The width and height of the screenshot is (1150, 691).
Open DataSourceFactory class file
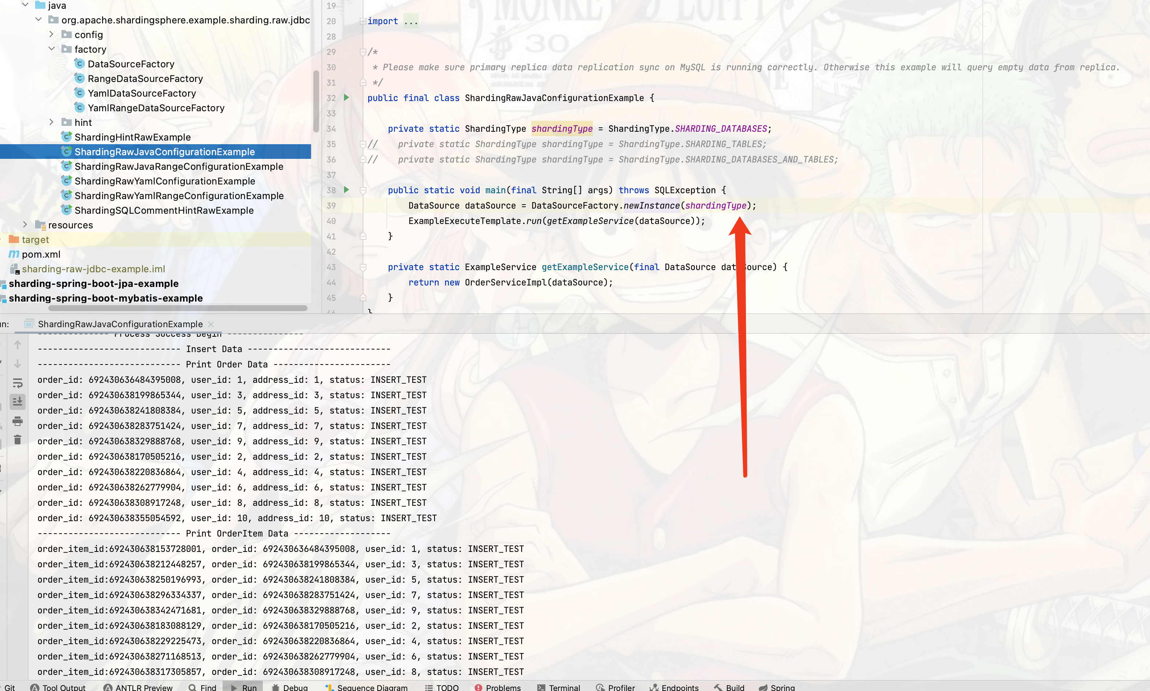pos(131,64)
